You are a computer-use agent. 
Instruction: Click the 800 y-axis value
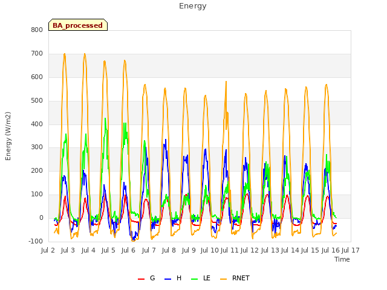(x=37, y=30)
